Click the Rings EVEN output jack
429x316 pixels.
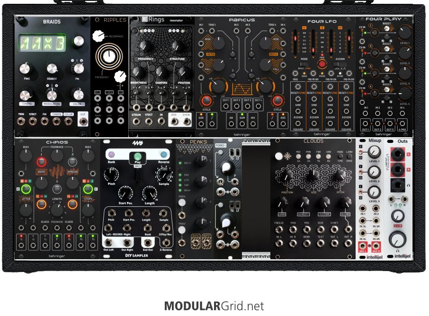coord(186,122)
